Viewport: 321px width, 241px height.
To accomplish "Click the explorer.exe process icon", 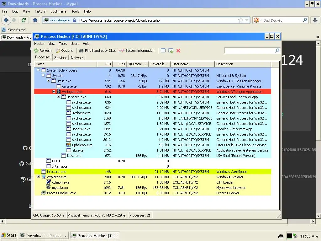I will tap(44, 177).
